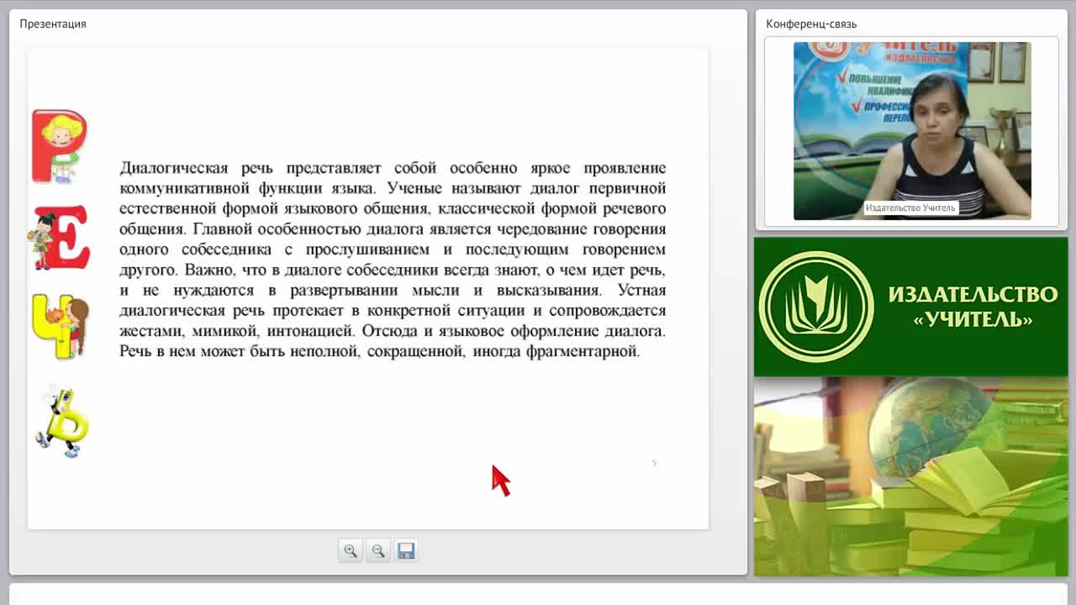Click the line starting коммуникативной функции языка
The image size is (1076, 605).
(393, 188)
